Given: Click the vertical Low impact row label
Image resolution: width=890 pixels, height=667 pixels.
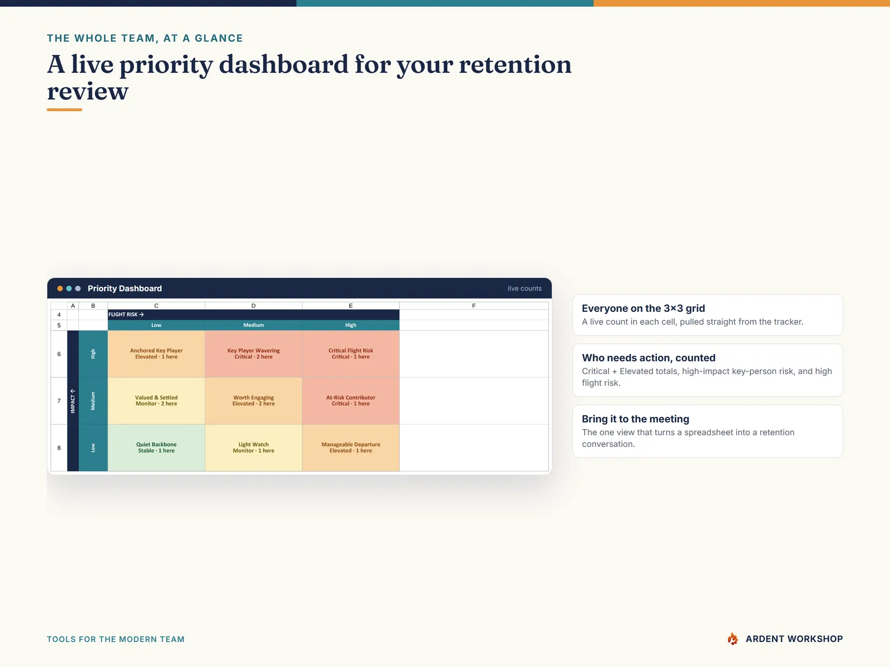Looking at the screenshot, I should 93,448.
